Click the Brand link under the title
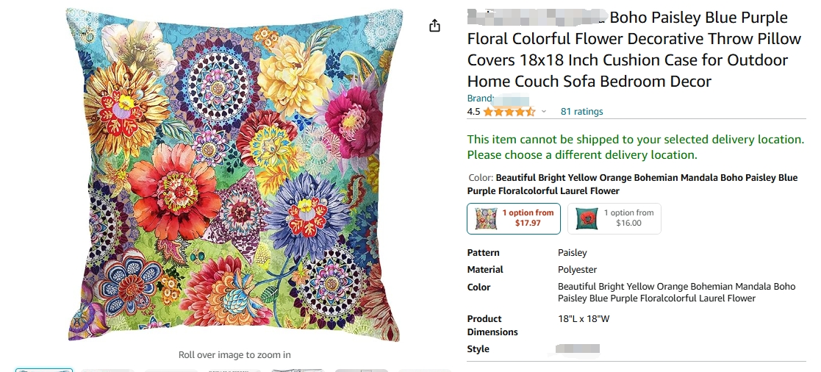The width and height of the screenshot is (821, 372). (498, 99)
